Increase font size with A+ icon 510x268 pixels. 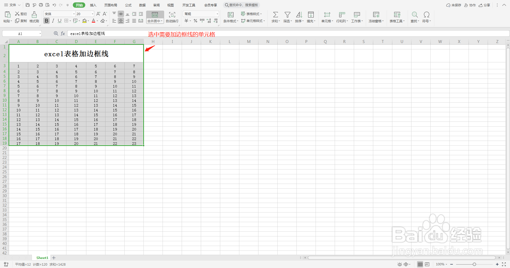point(98,14)
